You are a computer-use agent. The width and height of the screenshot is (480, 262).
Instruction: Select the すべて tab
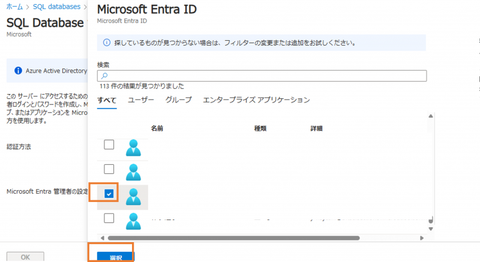pyautogui.click(x=107, y=100)
